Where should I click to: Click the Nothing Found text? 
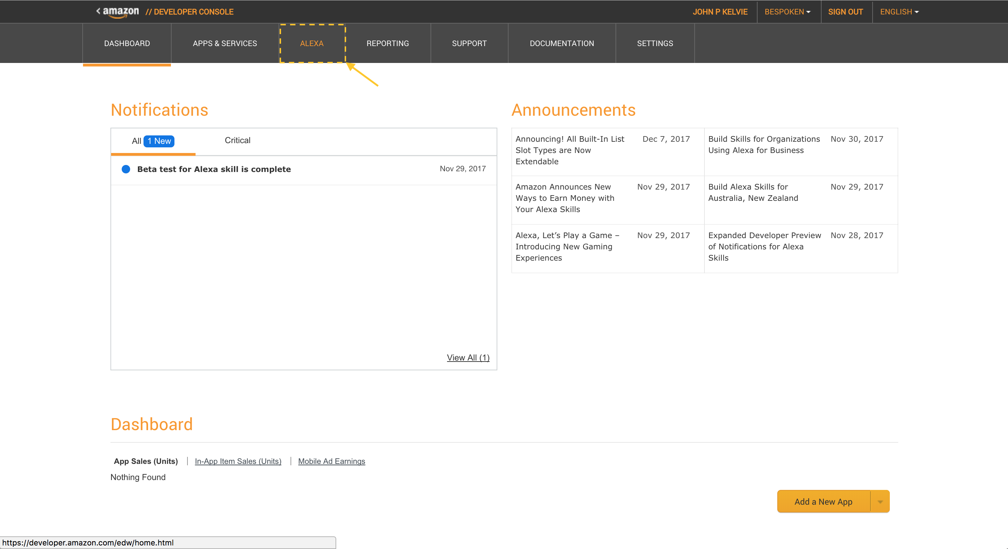pyautogui.click(x=138, y=477)
